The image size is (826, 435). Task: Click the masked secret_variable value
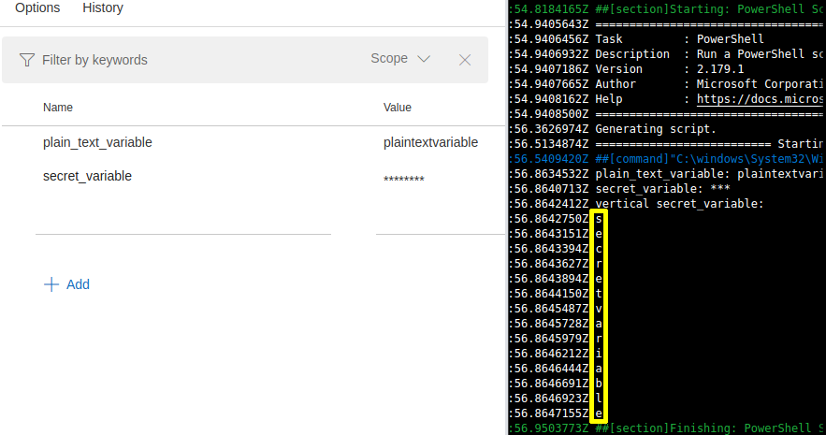(404, 179)
